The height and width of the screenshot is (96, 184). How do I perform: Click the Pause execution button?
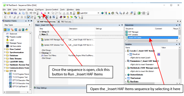coord(45,13)
